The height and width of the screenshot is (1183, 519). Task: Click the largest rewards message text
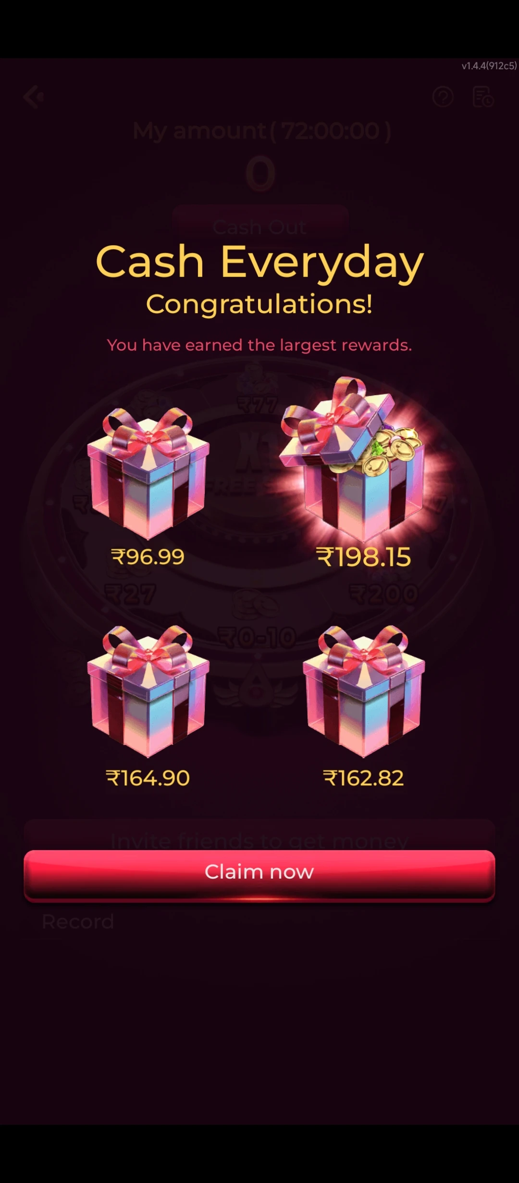[259, 345]
